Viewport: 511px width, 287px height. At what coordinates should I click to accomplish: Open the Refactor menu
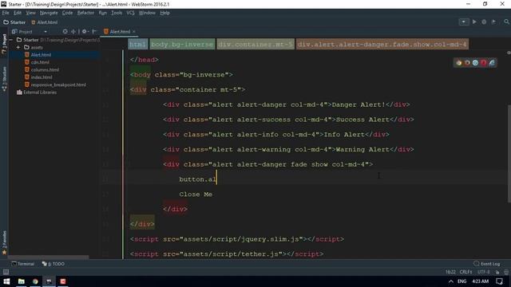click(85, 13)
